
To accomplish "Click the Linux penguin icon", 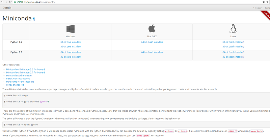I will 233,29.
